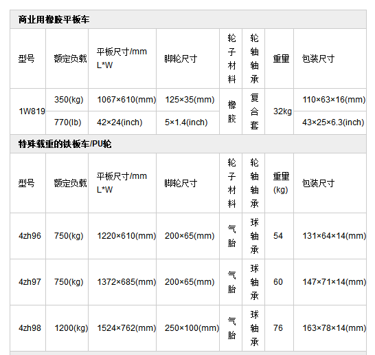Click caster size 250×100(mm)
375x355 pixels.
[x=192, y=328]
